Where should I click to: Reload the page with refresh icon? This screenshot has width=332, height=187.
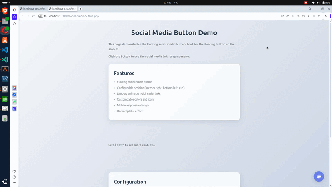[34, 16]
